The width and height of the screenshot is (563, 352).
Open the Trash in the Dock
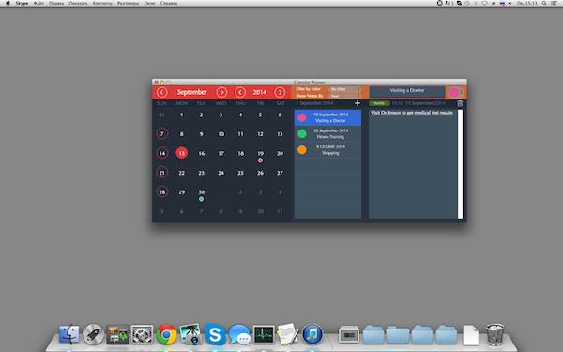tap(495, 334)
